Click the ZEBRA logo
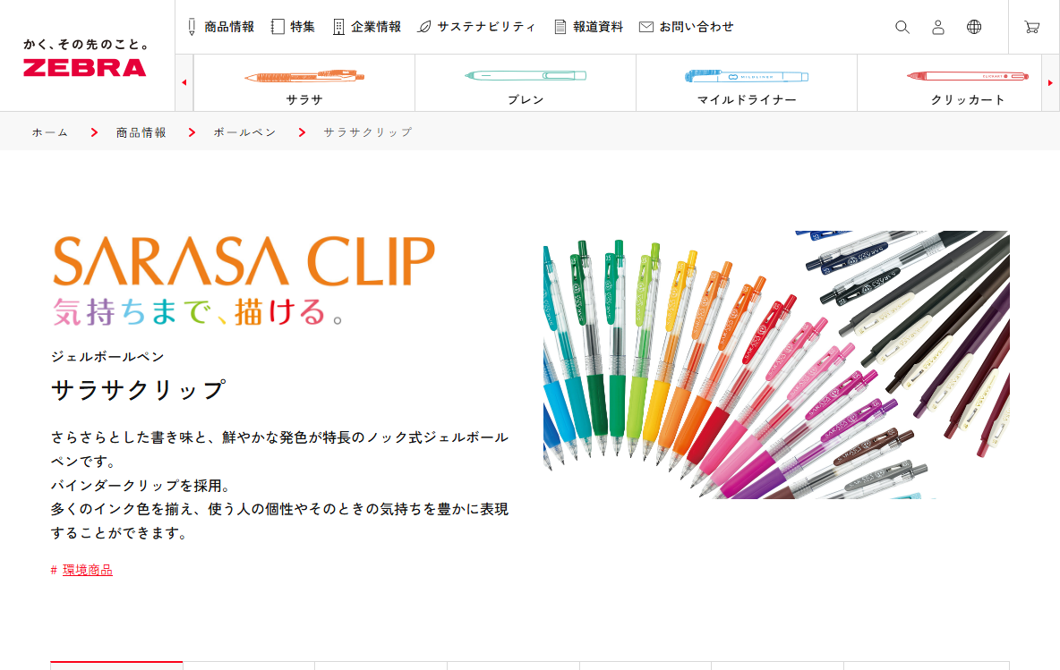 (85, 68)
